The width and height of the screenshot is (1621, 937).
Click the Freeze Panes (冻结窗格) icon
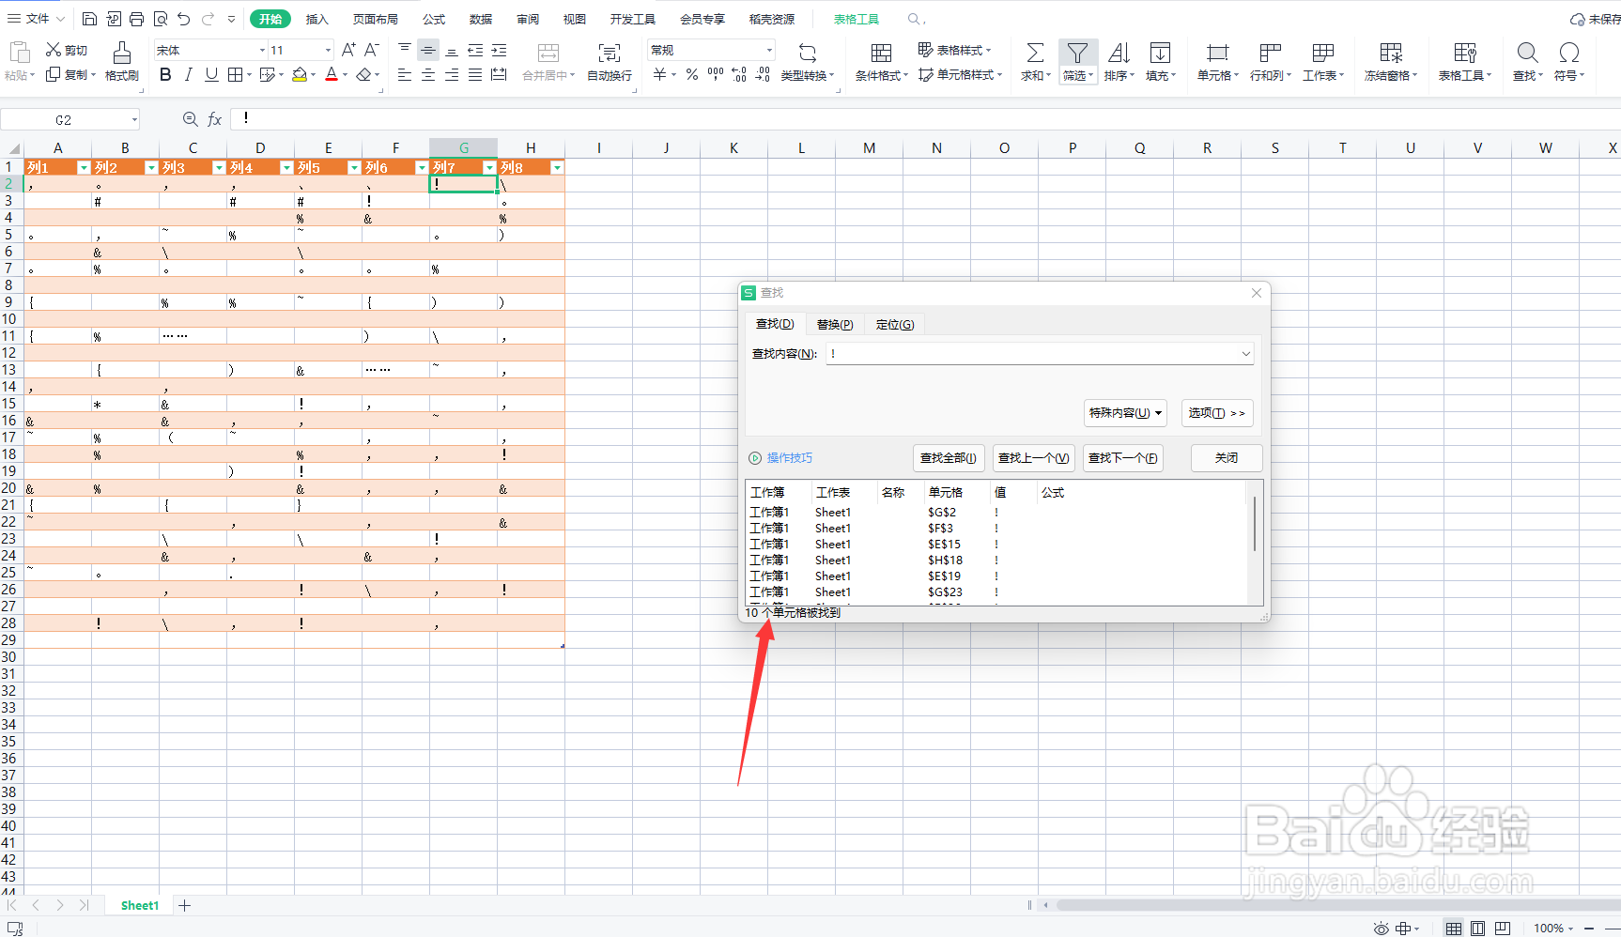pos(1391,53)
